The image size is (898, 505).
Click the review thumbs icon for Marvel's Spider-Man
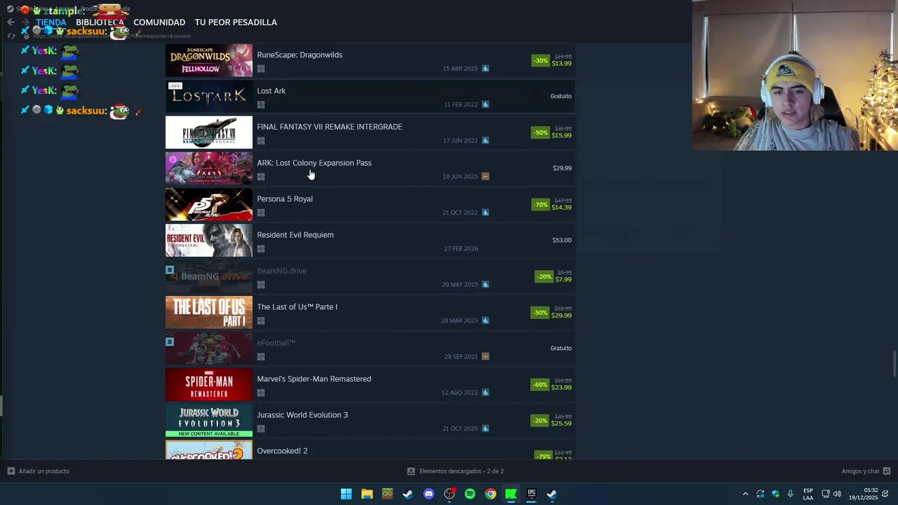coord(485,393)
